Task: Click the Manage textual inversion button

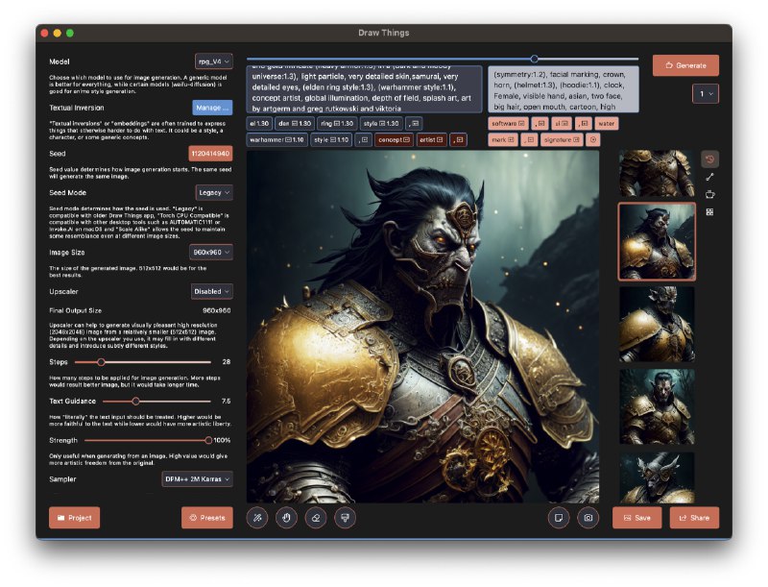Action: 212,108
